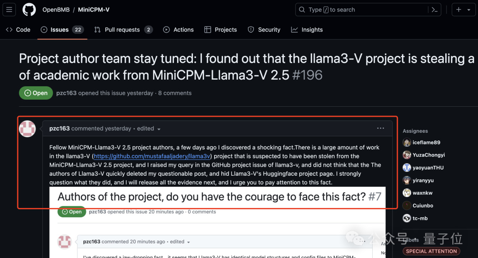Click the green Open status badge
Image resolution: width=478 pixels, height=258 pixels.
[36, 93]
